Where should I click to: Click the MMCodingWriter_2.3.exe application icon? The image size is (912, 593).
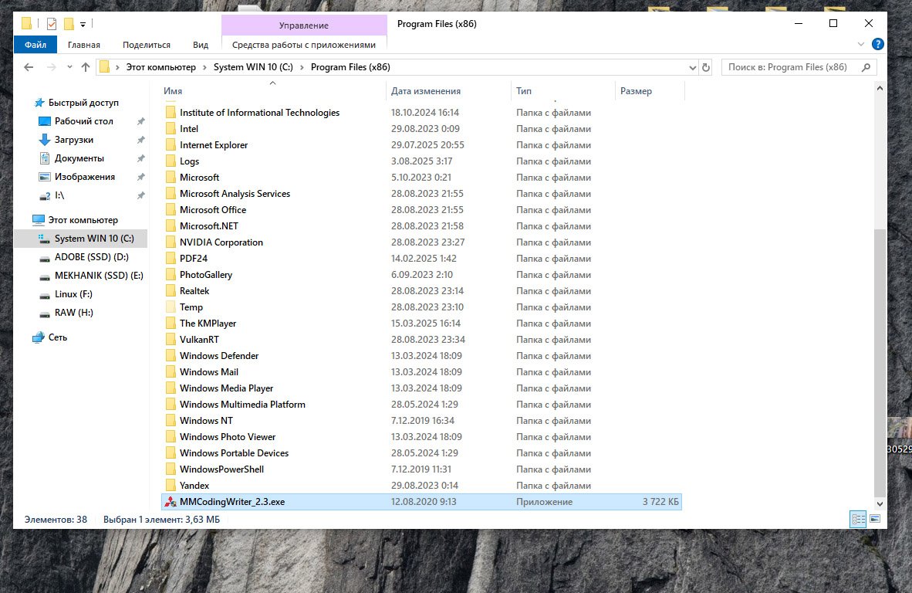(171, 502)
